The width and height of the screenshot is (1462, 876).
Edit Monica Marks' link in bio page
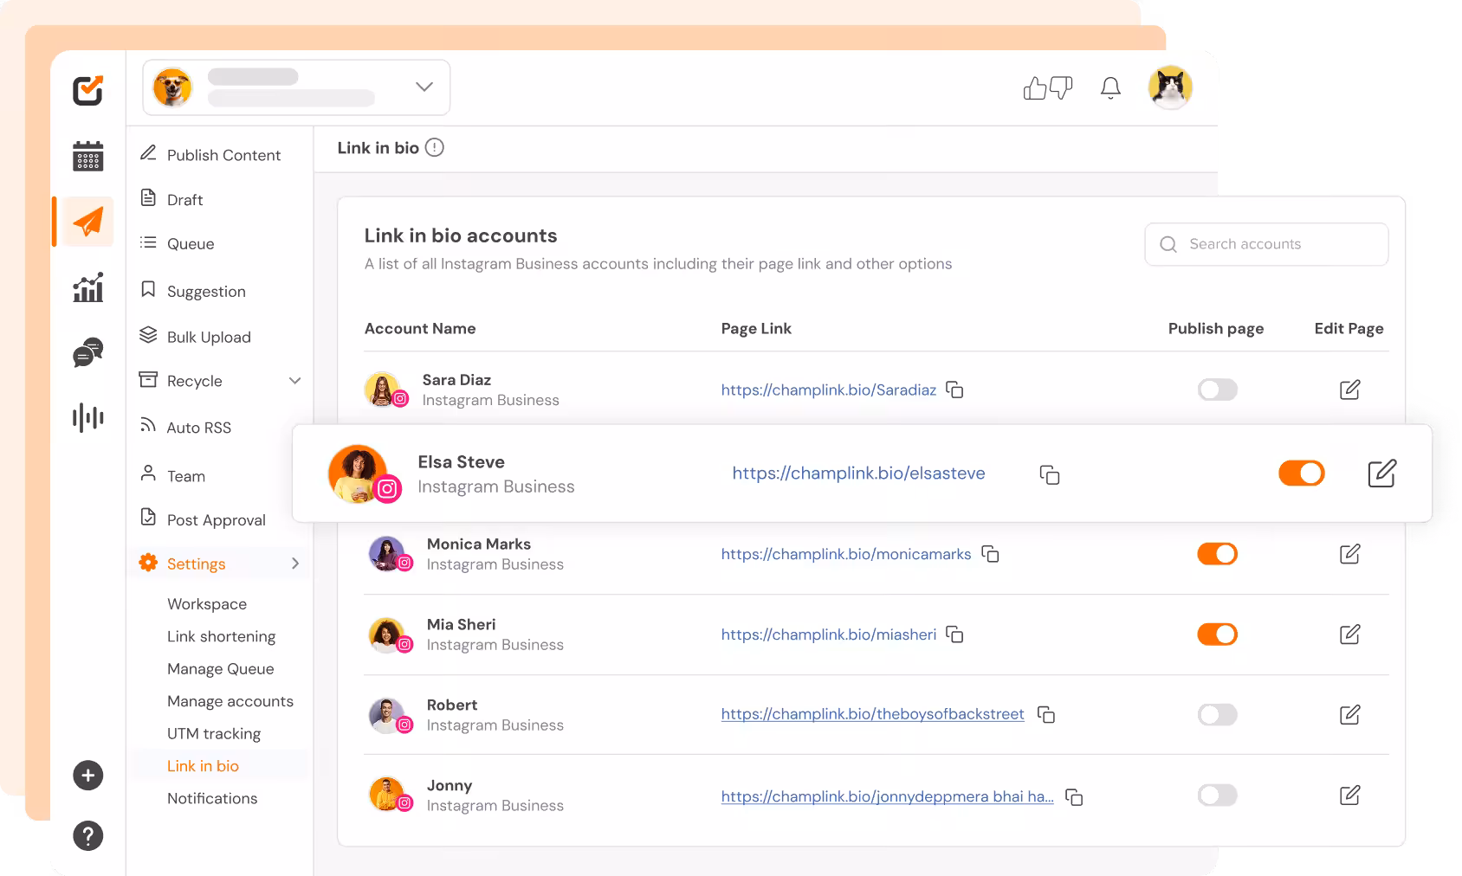pos(1349,554)
